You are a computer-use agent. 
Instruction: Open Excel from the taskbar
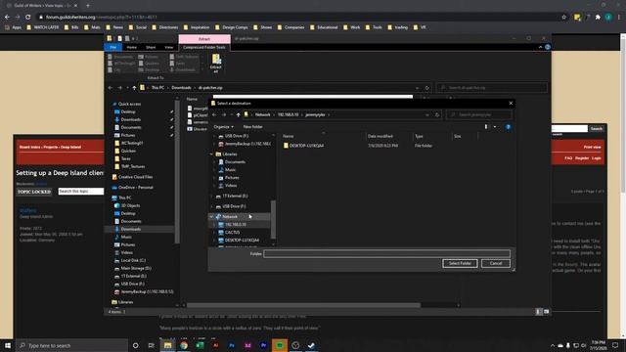[x=200, y=345]
